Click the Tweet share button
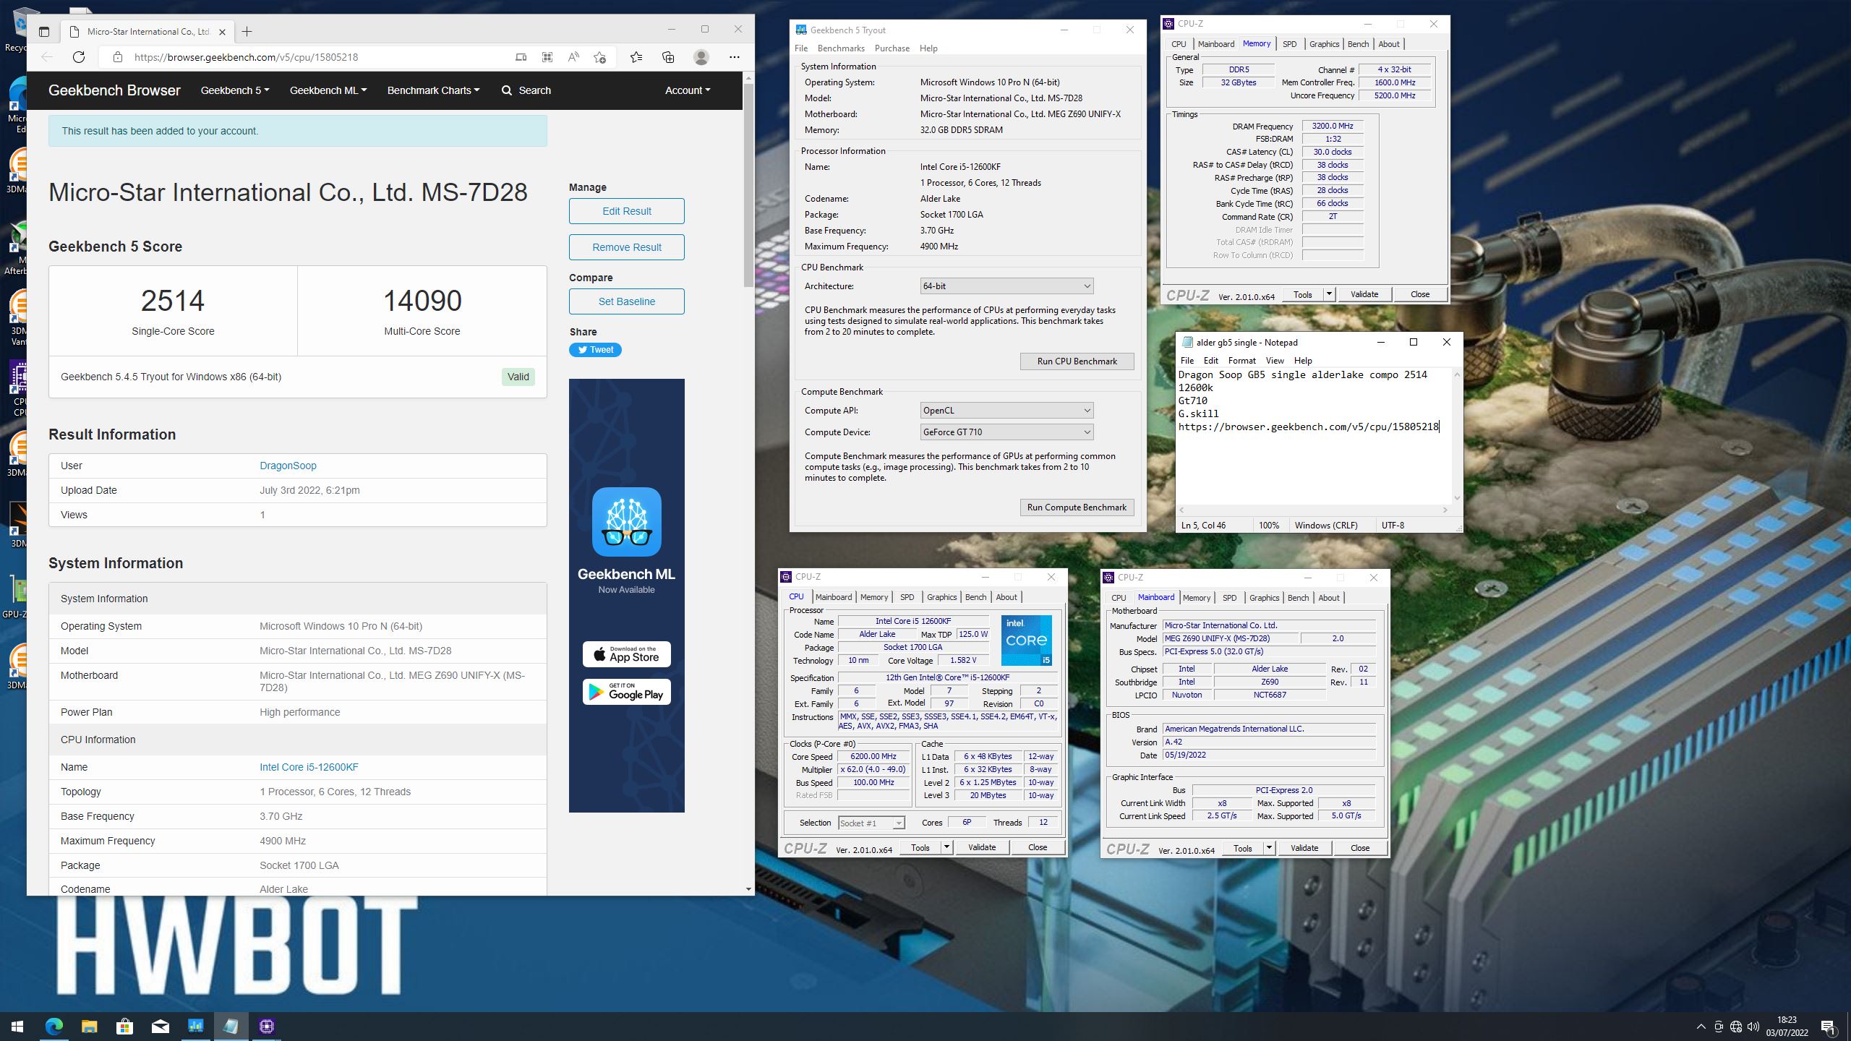 click(595, 350)
